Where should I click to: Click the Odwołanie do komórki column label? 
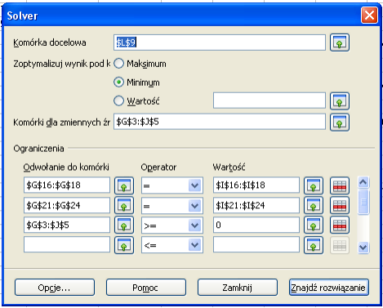66,167
